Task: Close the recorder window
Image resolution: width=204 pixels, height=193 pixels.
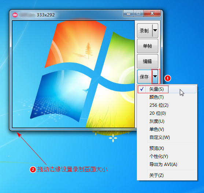Action: (x=152, y=14)
